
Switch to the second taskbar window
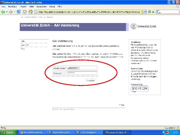pyautogui.click(x=61, y=132)
